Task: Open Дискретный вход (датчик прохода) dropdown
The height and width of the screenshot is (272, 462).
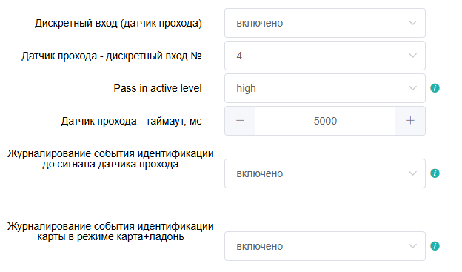Action: tap(325, 23)
